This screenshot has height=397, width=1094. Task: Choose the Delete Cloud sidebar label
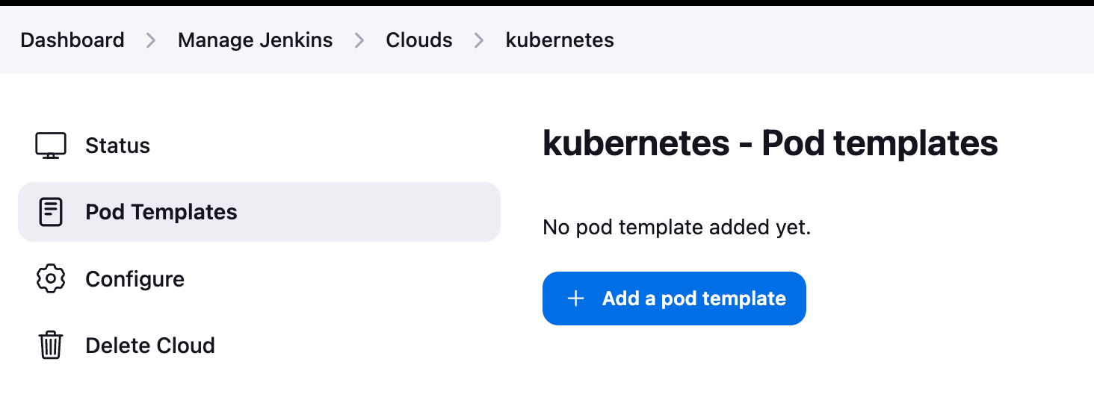[x=150, y=346]
